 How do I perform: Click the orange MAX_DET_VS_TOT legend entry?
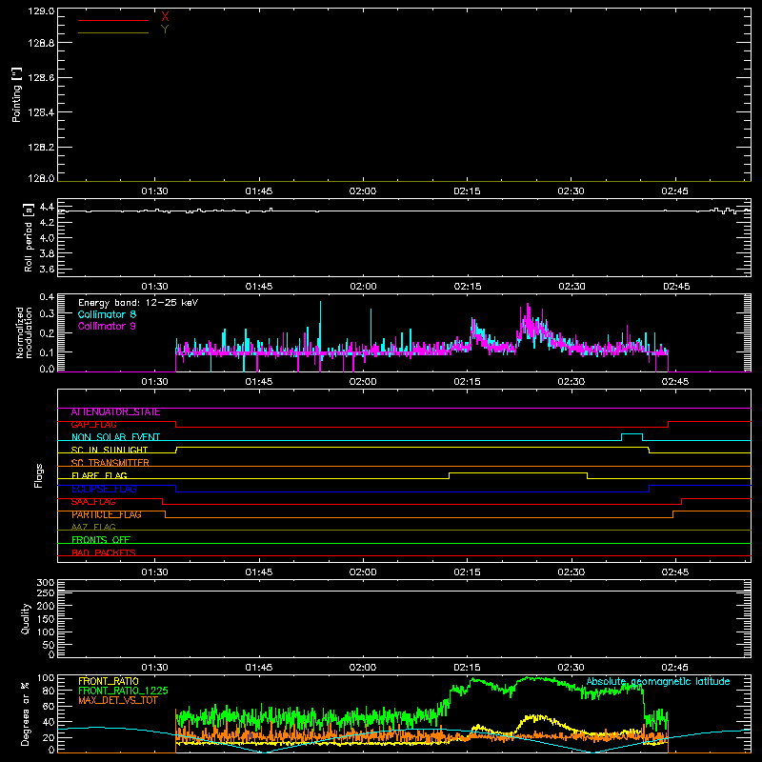[x=118, y=700]
